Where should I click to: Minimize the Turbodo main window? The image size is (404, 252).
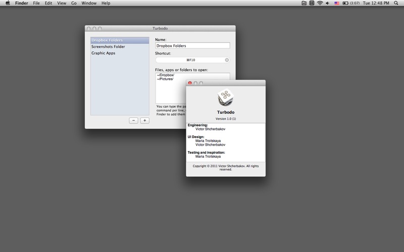94,28
